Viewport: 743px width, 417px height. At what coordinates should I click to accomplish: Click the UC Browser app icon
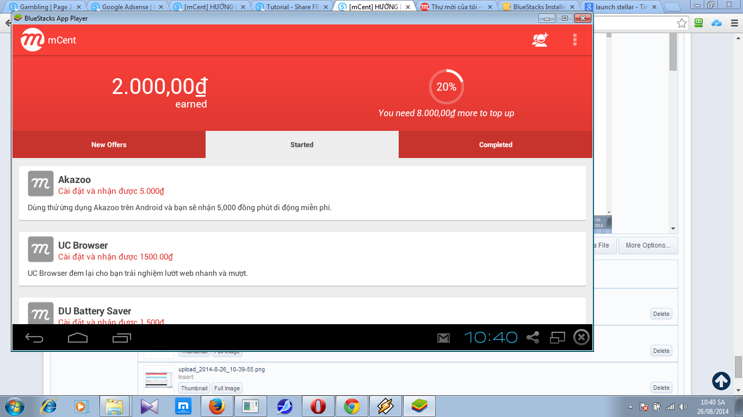(41, 249)
